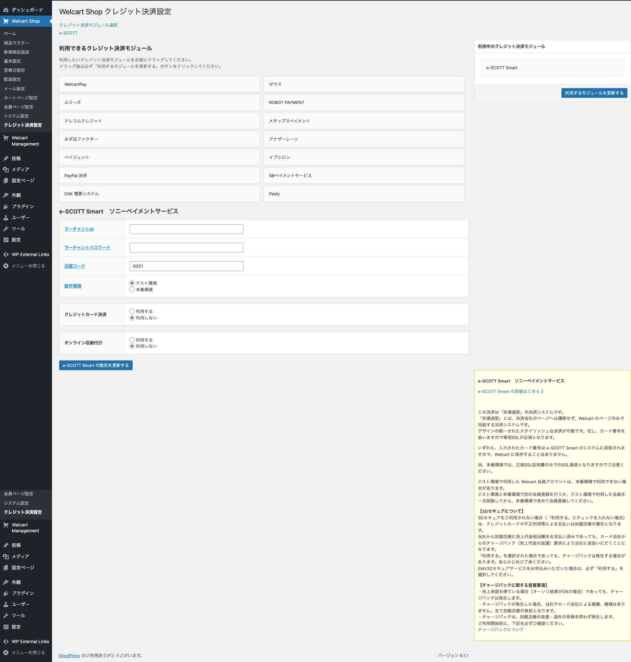Open カートページ設定 submenu item

coord(20,98)
